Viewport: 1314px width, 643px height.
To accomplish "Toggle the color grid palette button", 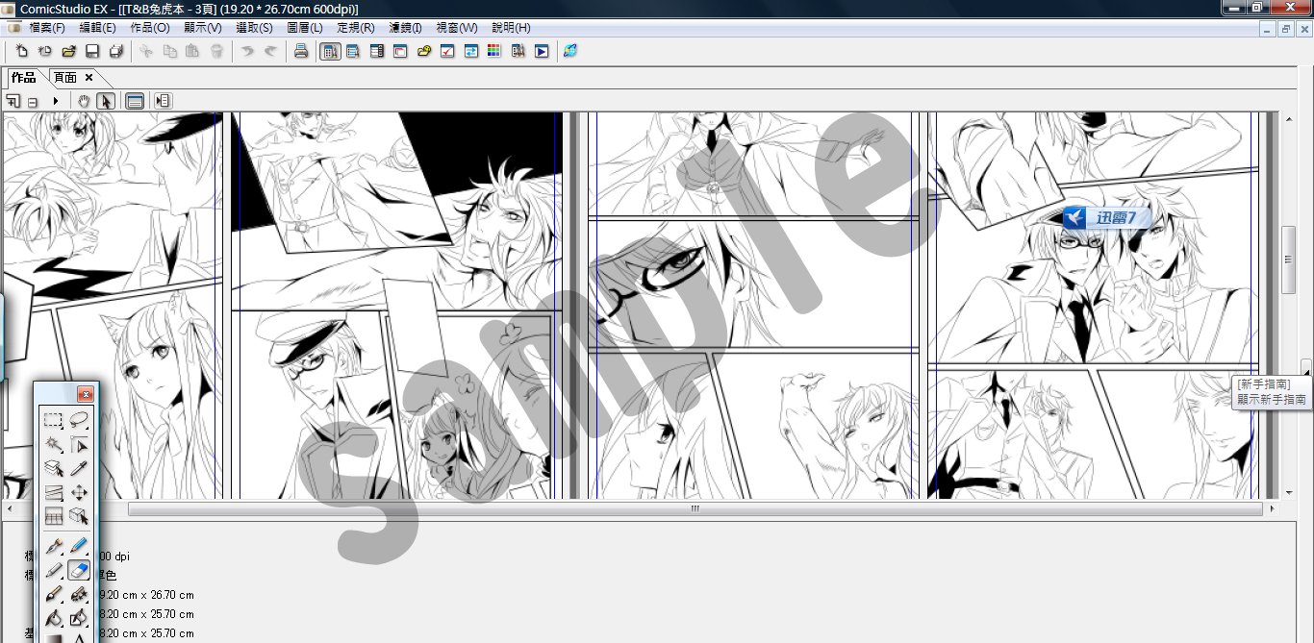I will (494, 51).
